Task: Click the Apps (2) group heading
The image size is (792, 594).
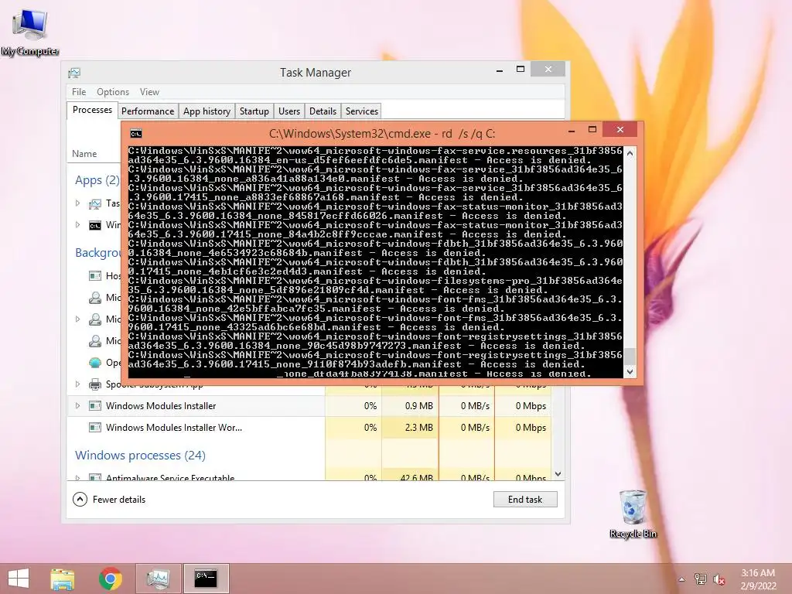Action: click(97, 179)
